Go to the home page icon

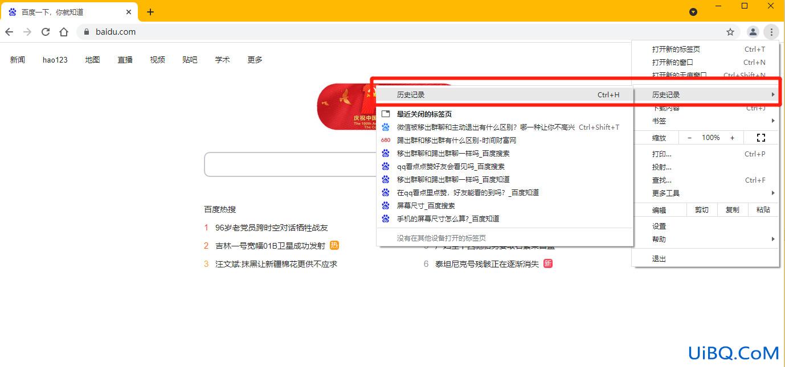(x=64, y=32)
